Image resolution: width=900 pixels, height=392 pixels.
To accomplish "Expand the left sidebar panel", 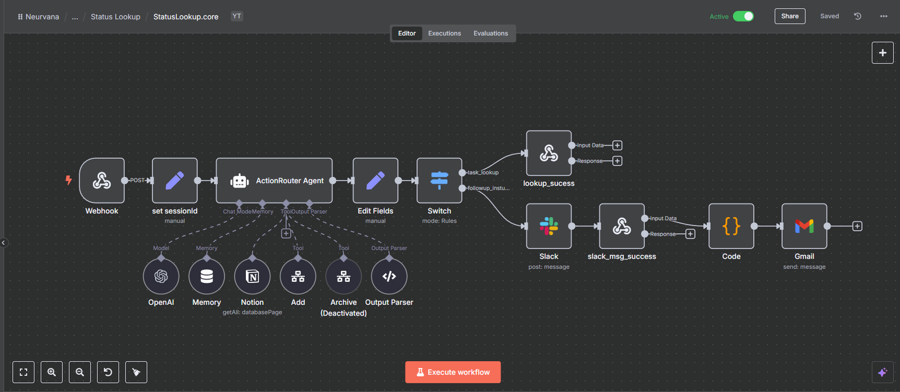I will click(3, 243).
